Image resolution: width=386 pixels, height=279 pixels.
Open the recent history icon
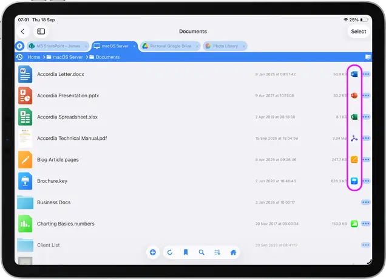[x=19, y=57]
